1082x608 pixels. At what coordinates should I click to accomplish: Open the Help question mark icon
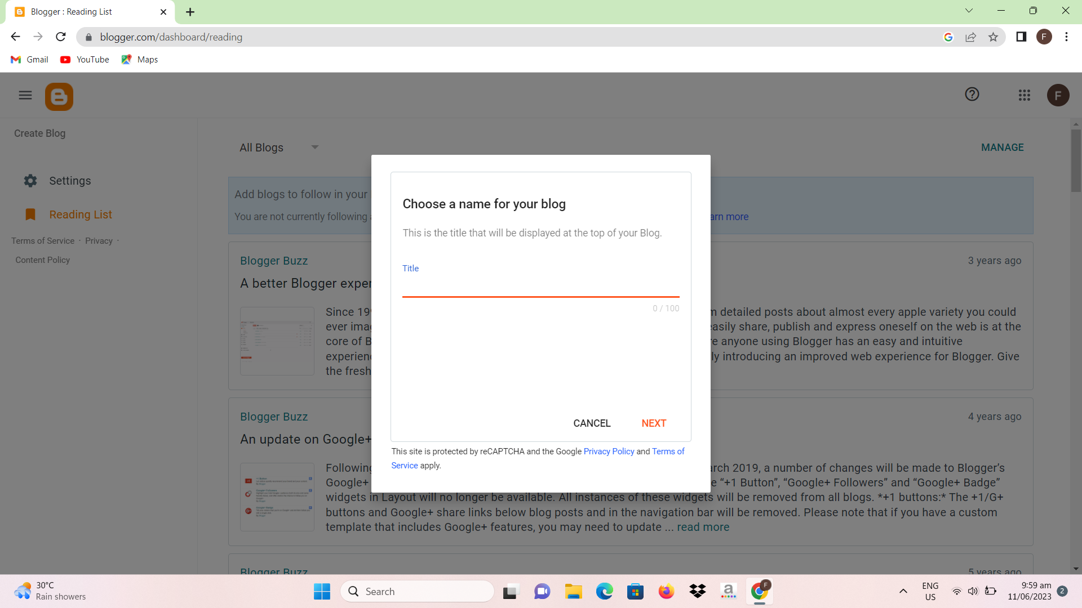point(972,95)
